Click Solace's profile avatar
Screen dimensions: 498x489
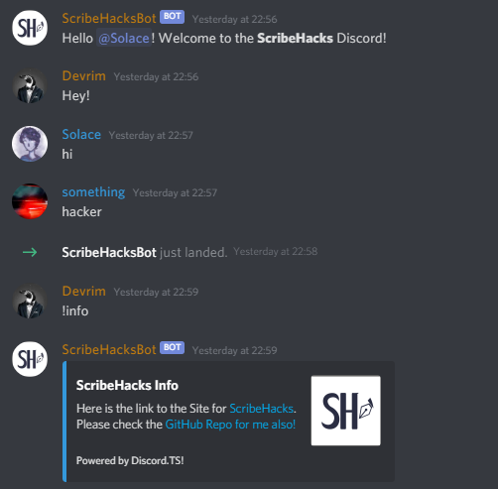(30, 144)
